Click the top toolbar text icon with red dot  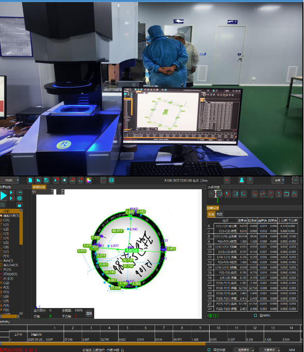coord(81,180)
